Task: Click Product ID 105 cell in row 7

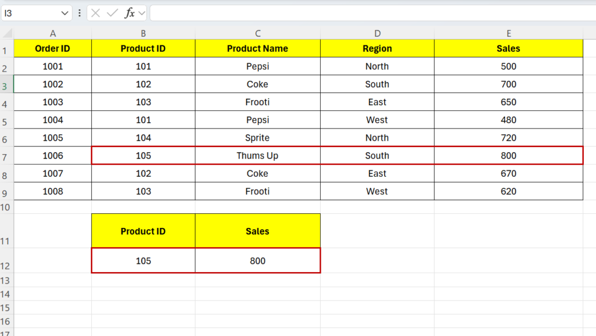Action: [x=143, y=156]
